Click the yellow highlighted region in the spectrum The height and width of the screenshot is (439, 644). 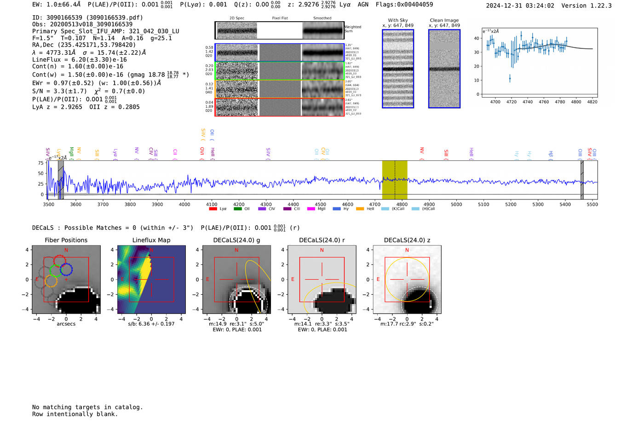(395, 180)
